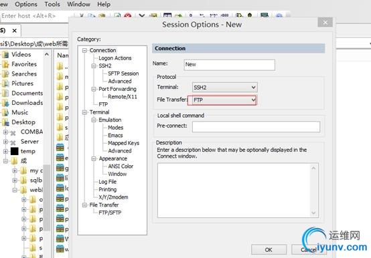The height and width of the screenshot is (258, 371).
Task: Collapse the Port Forwarding category node
Action: [94, 89]
